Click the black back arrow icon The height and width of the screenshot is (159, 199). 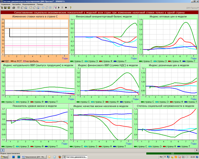[x=66, y=7]
